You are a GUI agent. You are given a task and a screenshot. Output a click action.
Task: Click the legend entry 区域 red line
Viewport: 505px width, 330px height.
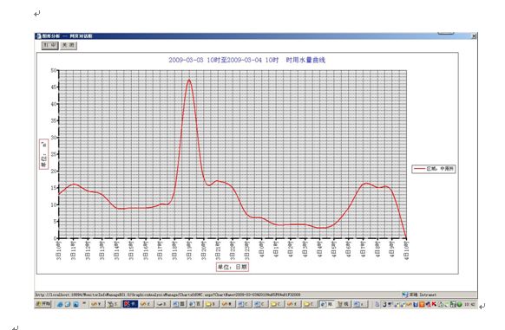(x=434, y=169)
